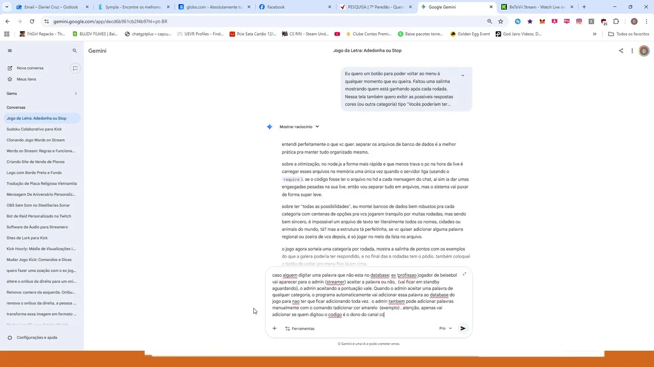
Task: Show more bookmarks with the double chevron
Action: click(594, 34)
